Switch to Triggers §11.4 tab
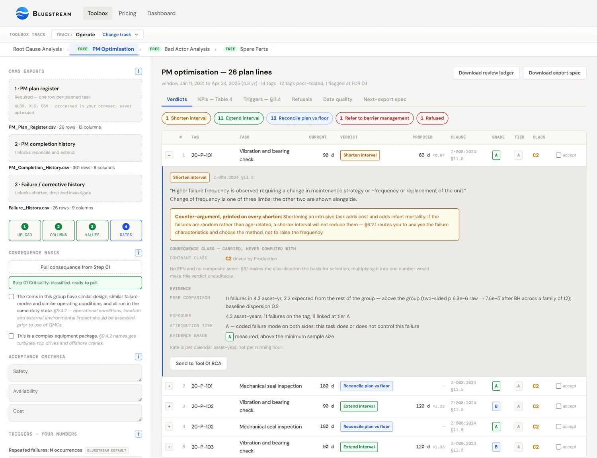 tap(262, 99)
